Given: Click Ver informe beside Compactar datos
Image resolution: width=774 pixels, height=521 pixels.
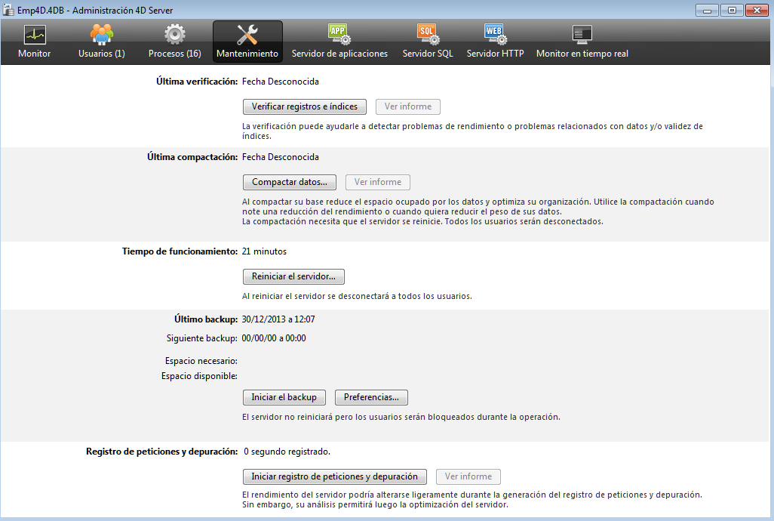Looking at the screenshot, I should [x=377, y=182].
